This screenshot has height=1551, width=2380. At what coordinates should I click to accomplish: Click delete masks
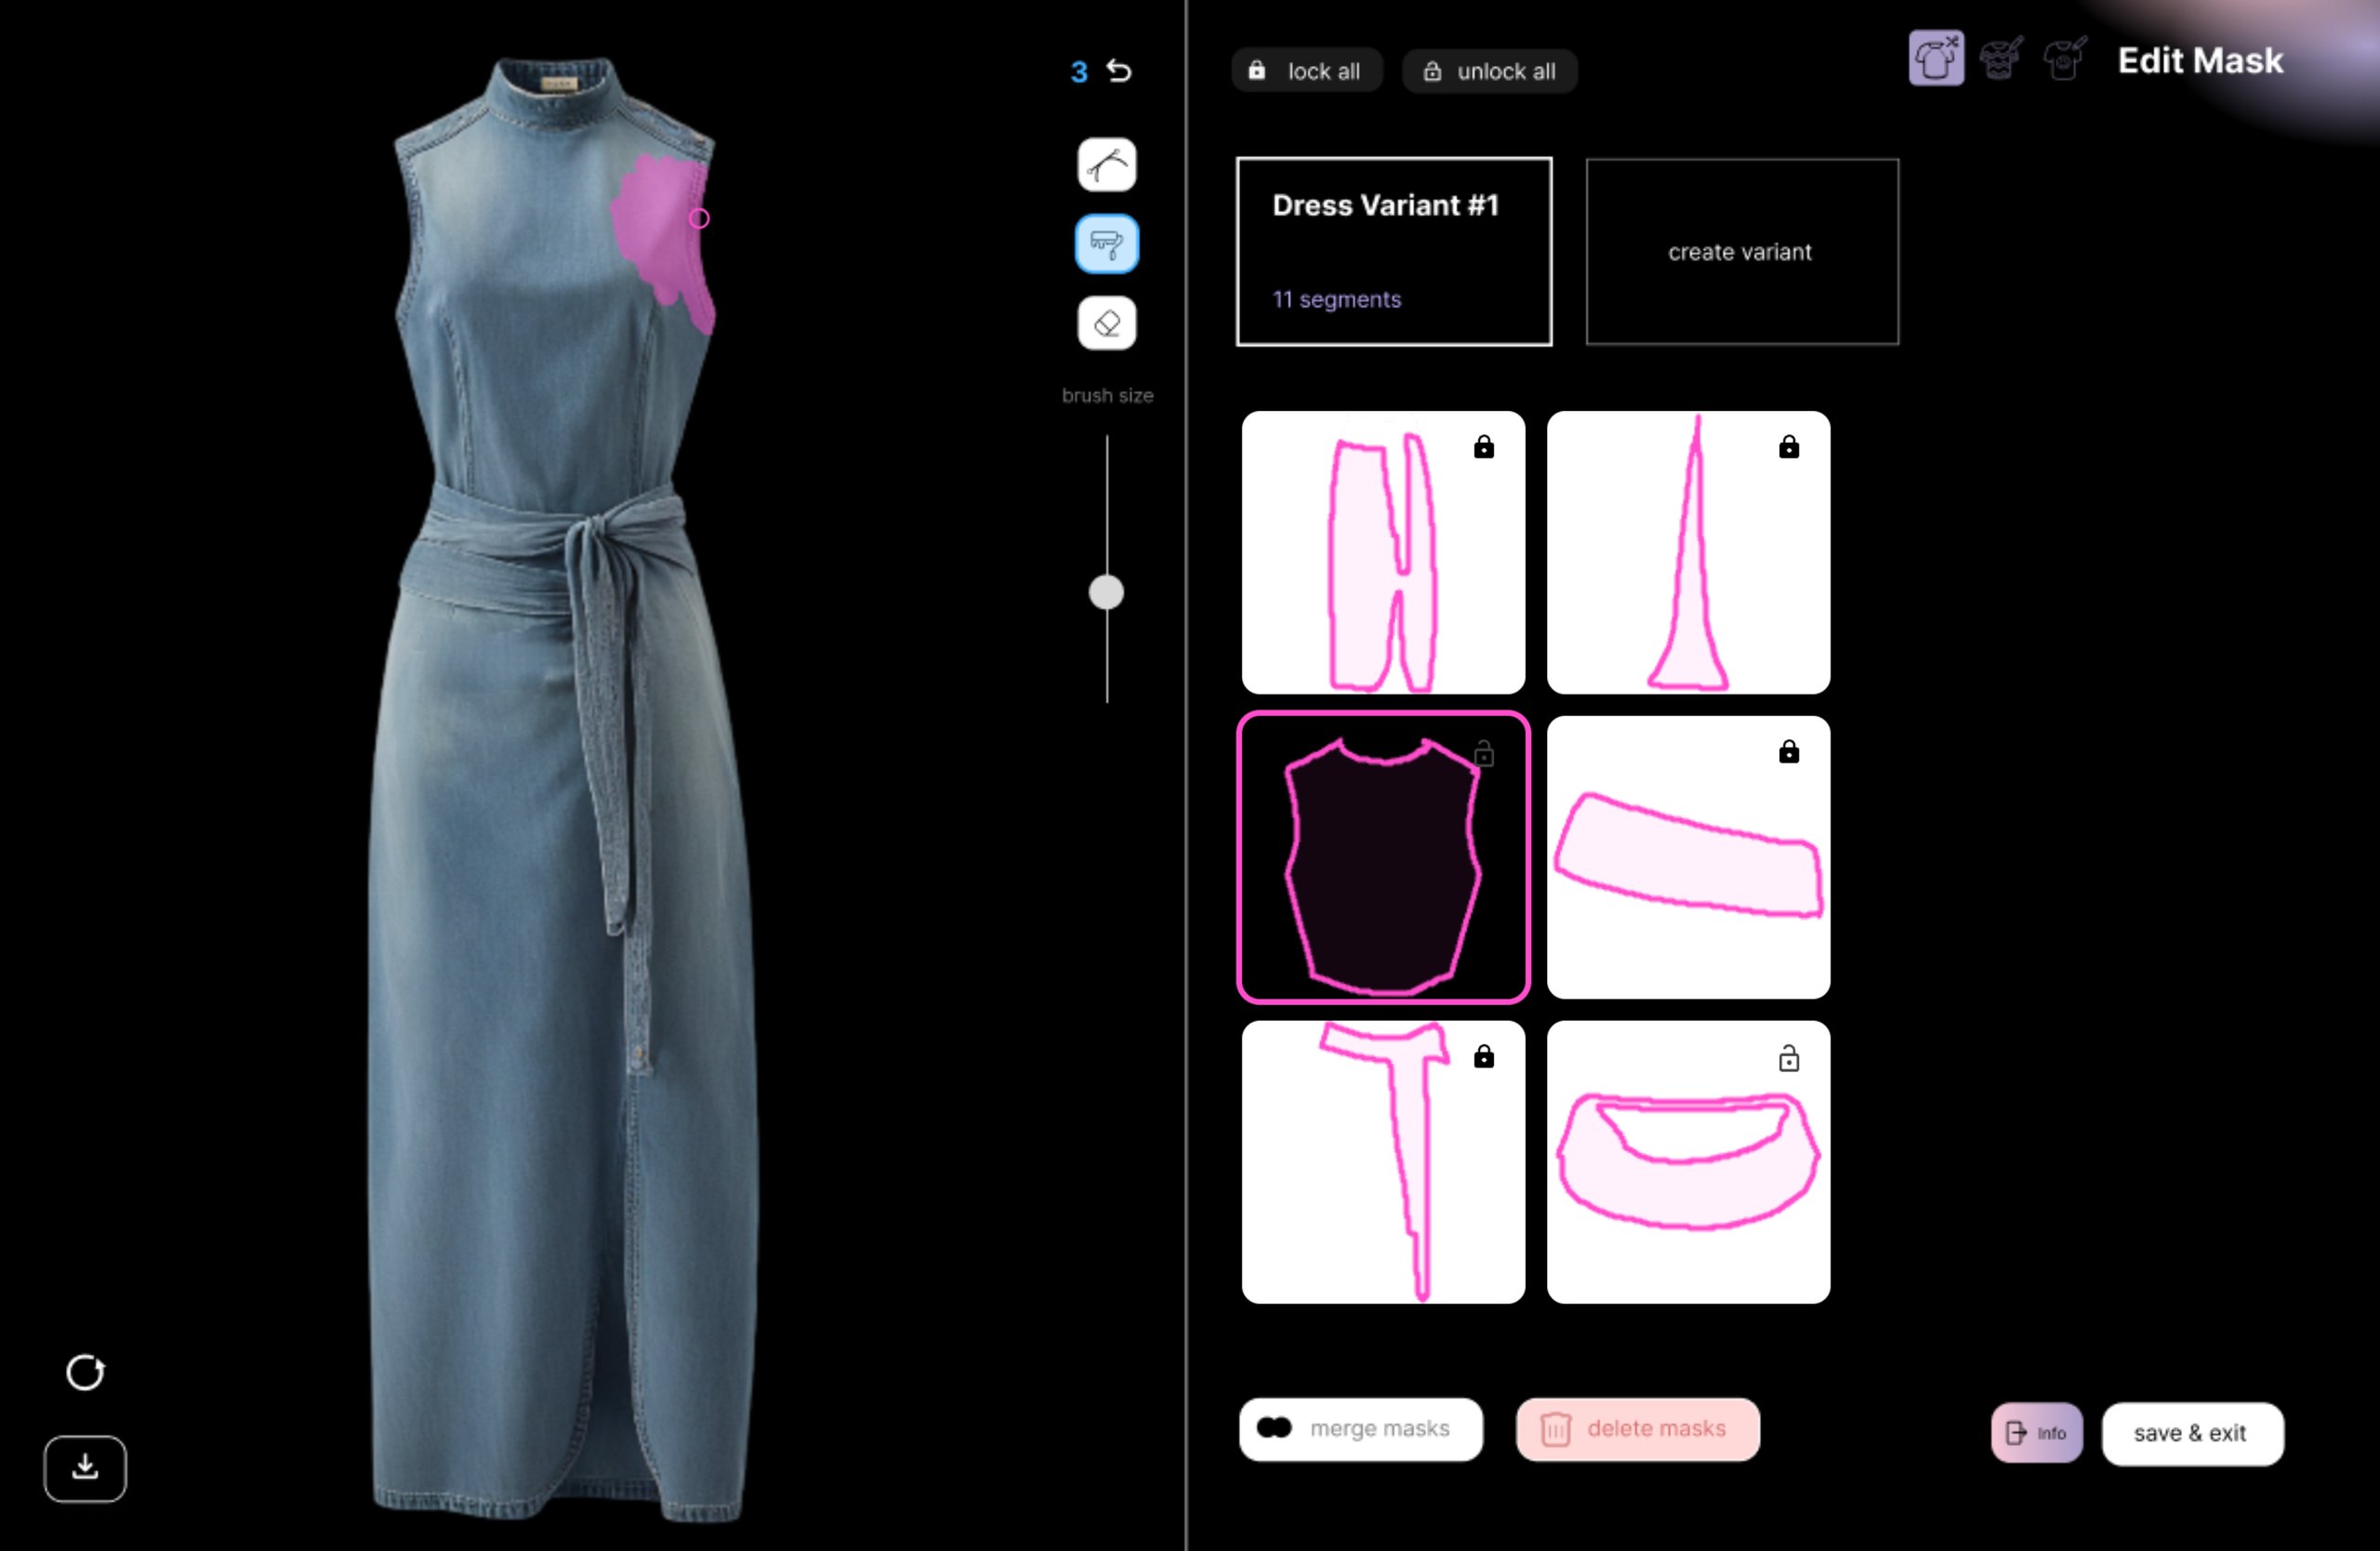click(x=1637, y=1429)
